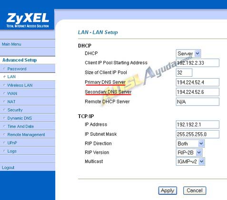Click the Apply button

click(x=168, y=190)
